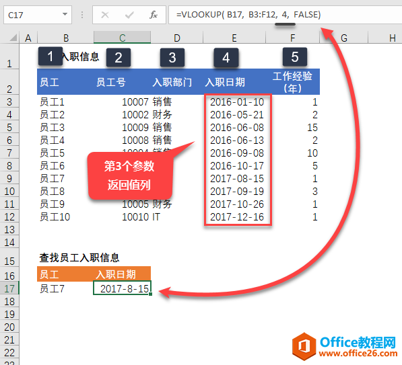Select result cell showing 2017-8-15
Screen dimensions: 402x365
[x=123, y=288]
